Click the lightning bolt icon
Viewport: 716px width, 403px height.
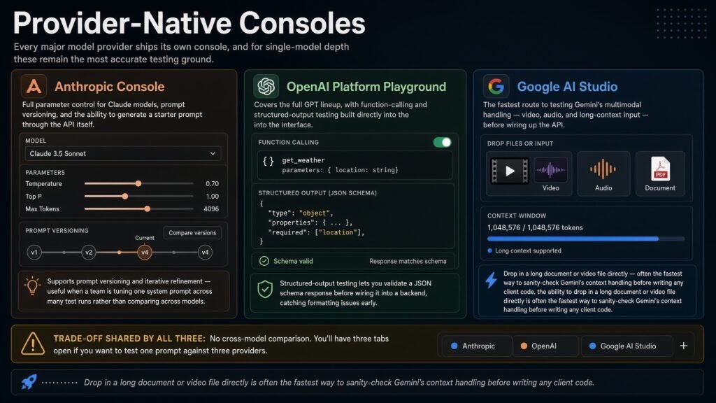492,280
